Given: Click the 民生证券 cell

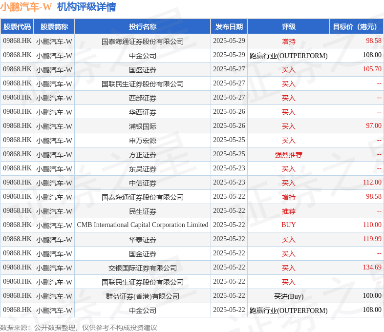Looking at the screenshot, I should (x=143, y=211).
